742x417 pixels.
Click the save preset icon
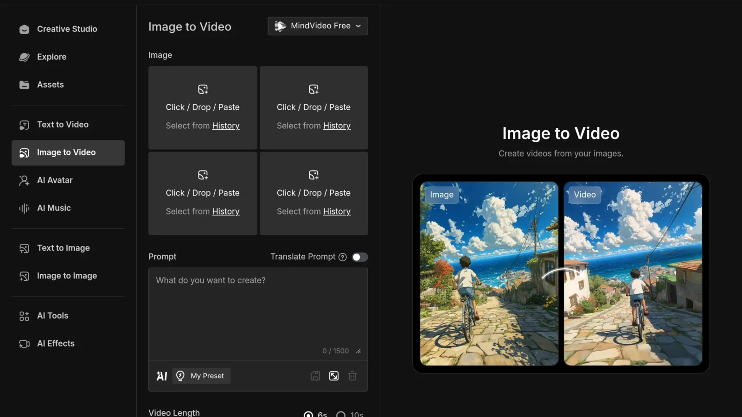(x=315, y=376)
